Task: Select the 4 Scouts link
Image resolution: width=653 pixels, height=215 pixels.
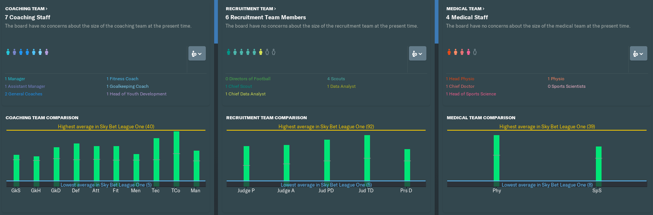Action: point(336,79)
